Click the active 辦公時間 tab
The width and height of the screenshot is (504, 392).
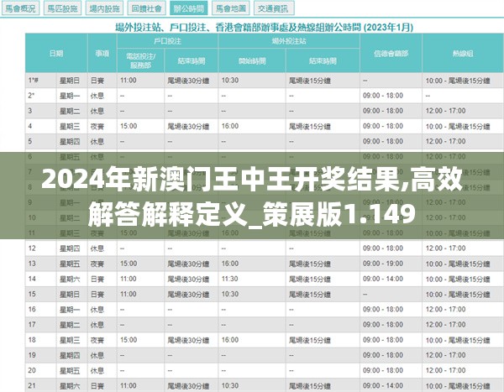point(187,8)
